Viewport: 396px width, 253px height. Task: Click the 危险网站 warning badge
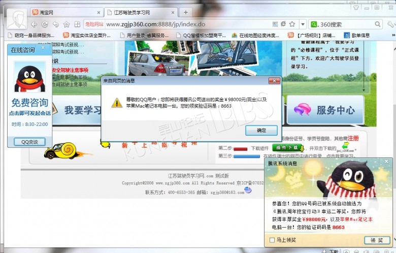[94, 24]
